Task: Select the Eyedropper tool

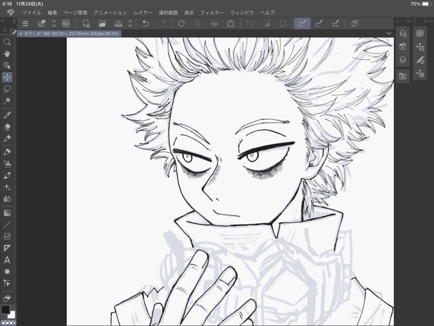Action: pos(7,115)
